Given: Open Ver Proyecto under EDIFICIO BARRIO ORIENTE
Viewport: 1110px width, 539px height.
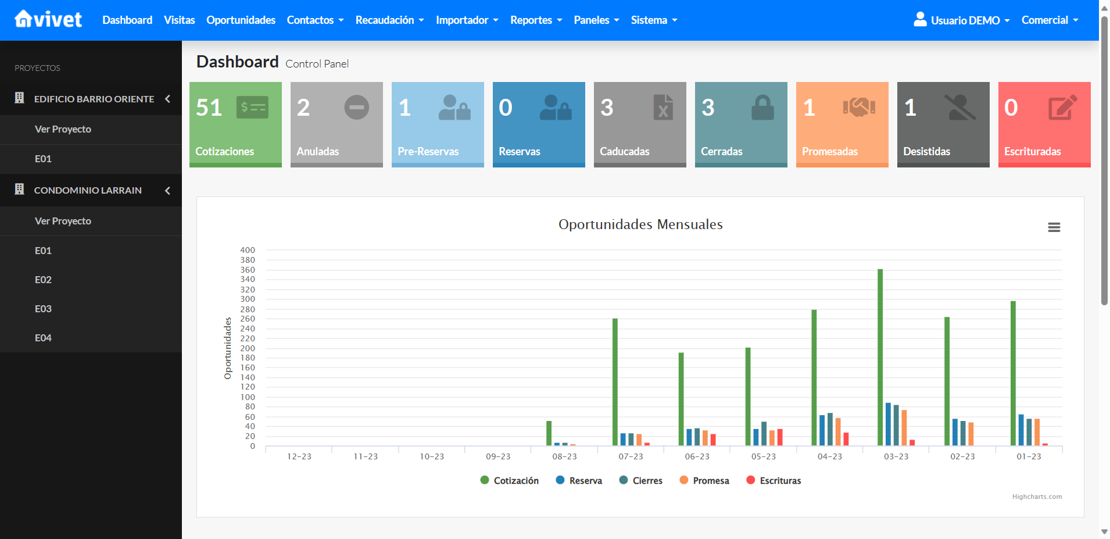Looking at the screenshot, I should click(63, 129).
